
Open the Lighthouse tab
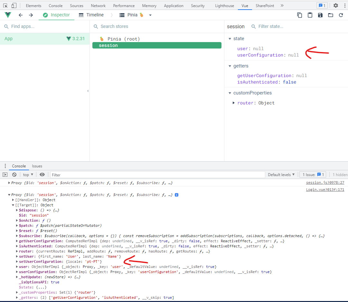coord(224,5)
